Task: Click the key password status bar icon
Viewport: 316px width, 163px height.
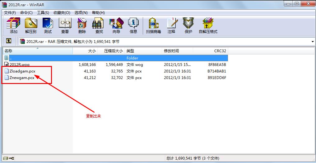Action: tap(12, 158)
